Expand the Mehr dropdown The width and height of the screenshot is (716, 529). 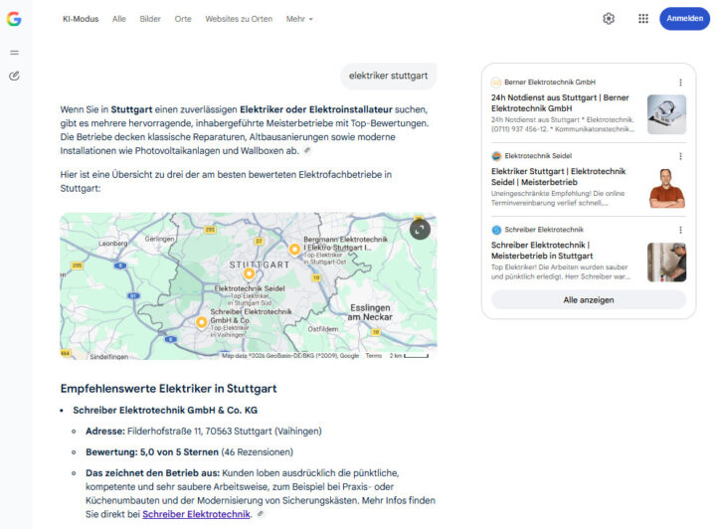coord(299,19)
